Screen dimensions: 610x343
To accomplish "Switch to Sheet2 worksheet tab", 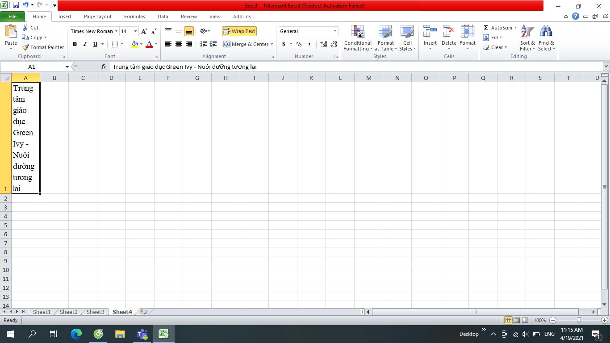I will click(69, 312).
